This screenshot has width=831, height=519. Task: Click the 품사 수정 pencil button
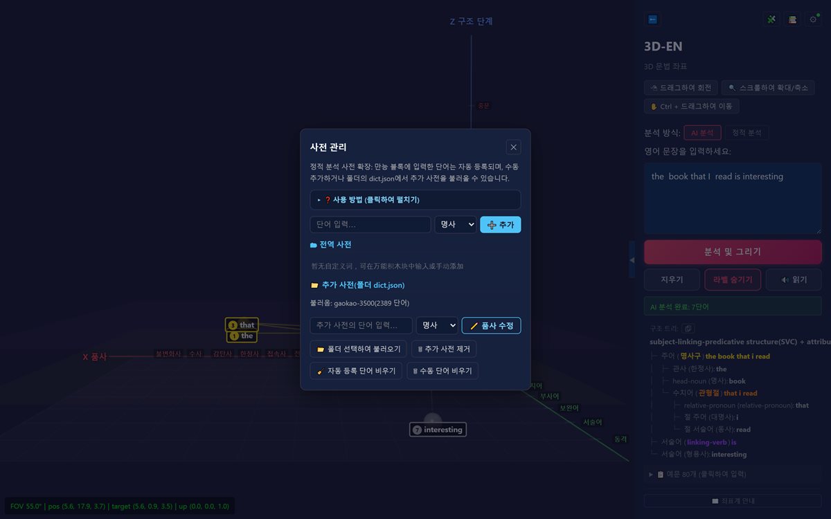click(492, 325)
